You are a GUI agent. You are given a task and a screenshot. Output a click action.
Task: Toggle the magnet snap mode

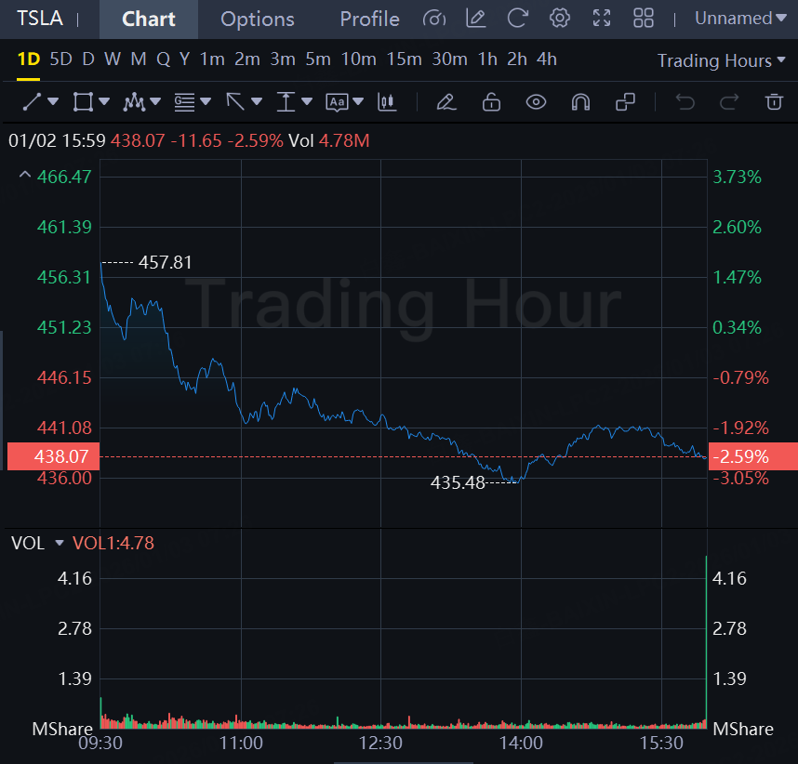580,102
